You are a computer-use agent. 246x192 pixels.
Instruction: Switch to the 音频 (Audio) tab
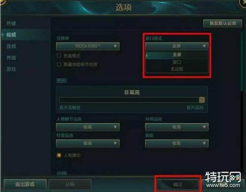click(x=11, y=46)
